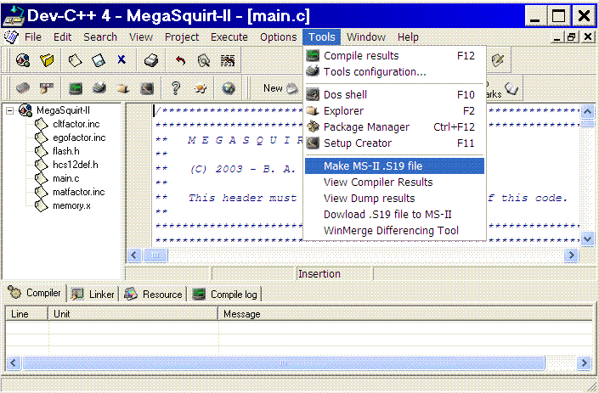Viewport: 599px width, 393px height.
Task: Open Package Manager from the Tools menu
Action: (x=394, y=127)
